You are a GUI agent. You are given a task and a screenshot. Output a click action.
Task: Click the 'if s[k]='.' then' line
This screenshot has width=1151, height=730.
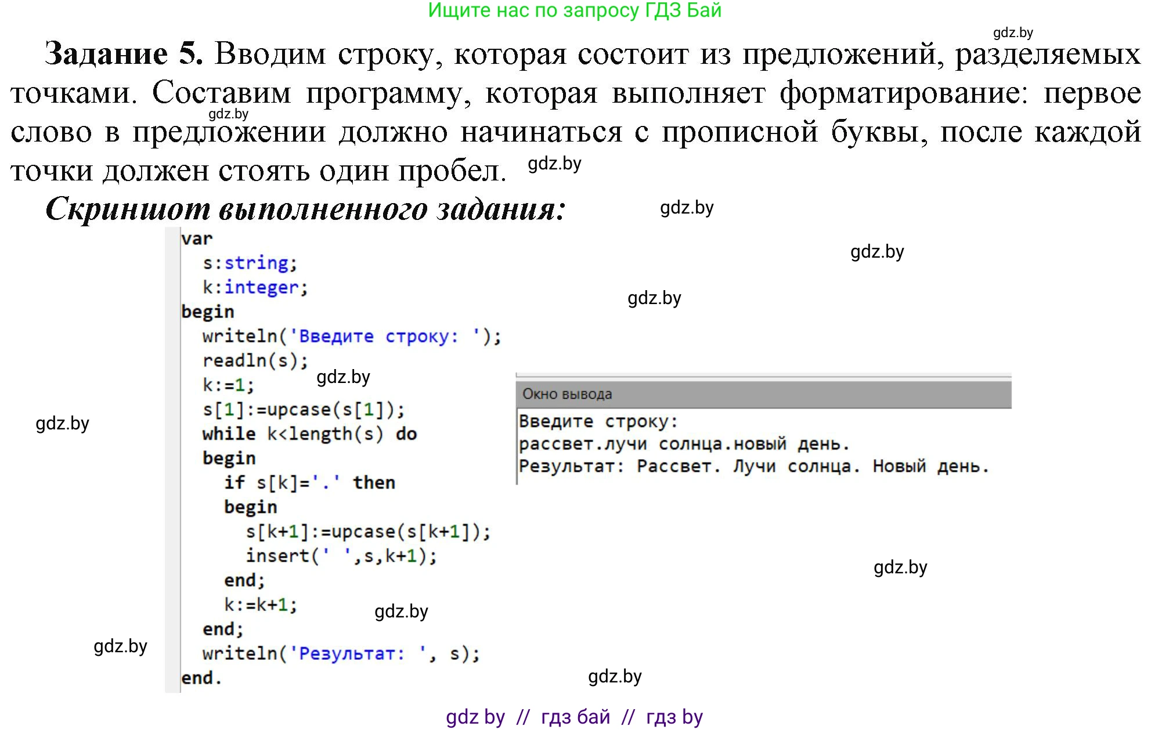(309, 483)
